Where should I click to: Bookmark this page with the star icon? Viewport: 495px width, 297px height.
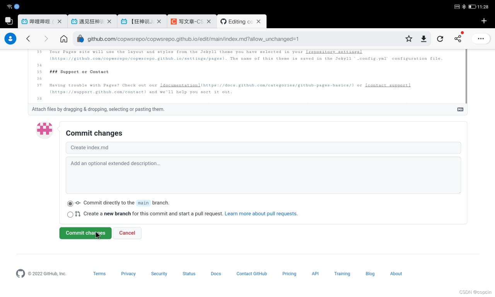tap(409, 39)
